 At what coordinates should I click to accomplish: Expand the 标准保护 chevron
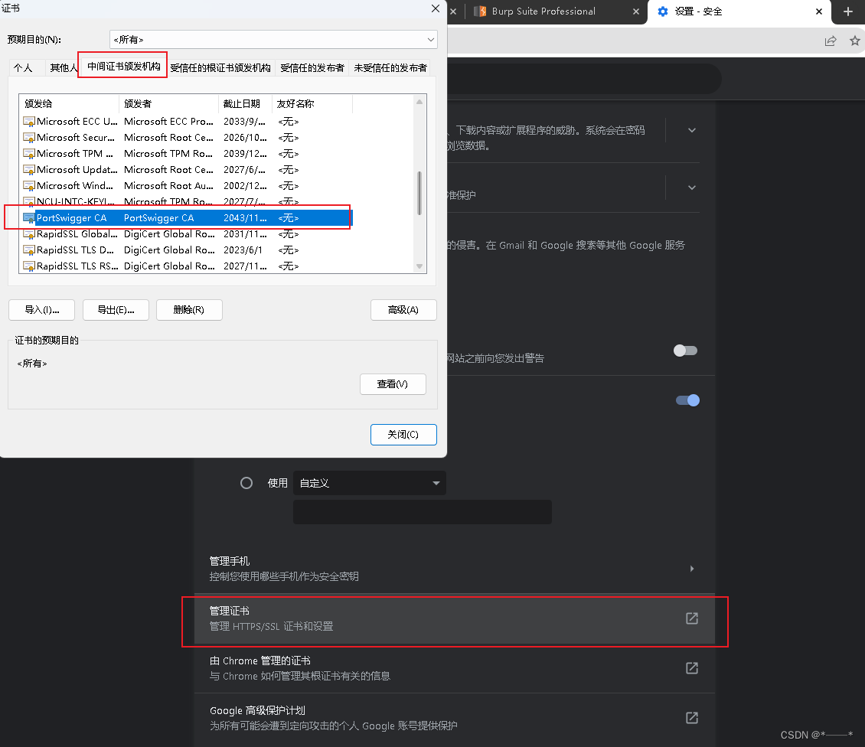(x=692, y=188)
